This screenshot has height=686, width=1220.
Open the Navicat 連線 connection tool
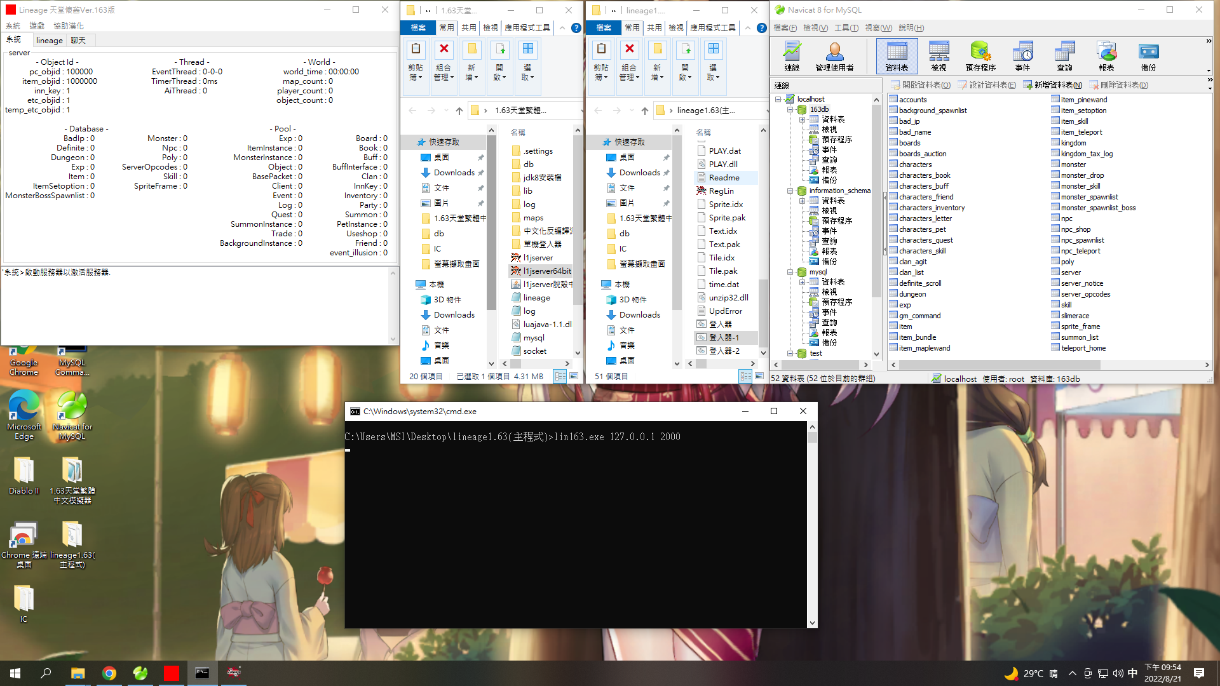(792, 56)
